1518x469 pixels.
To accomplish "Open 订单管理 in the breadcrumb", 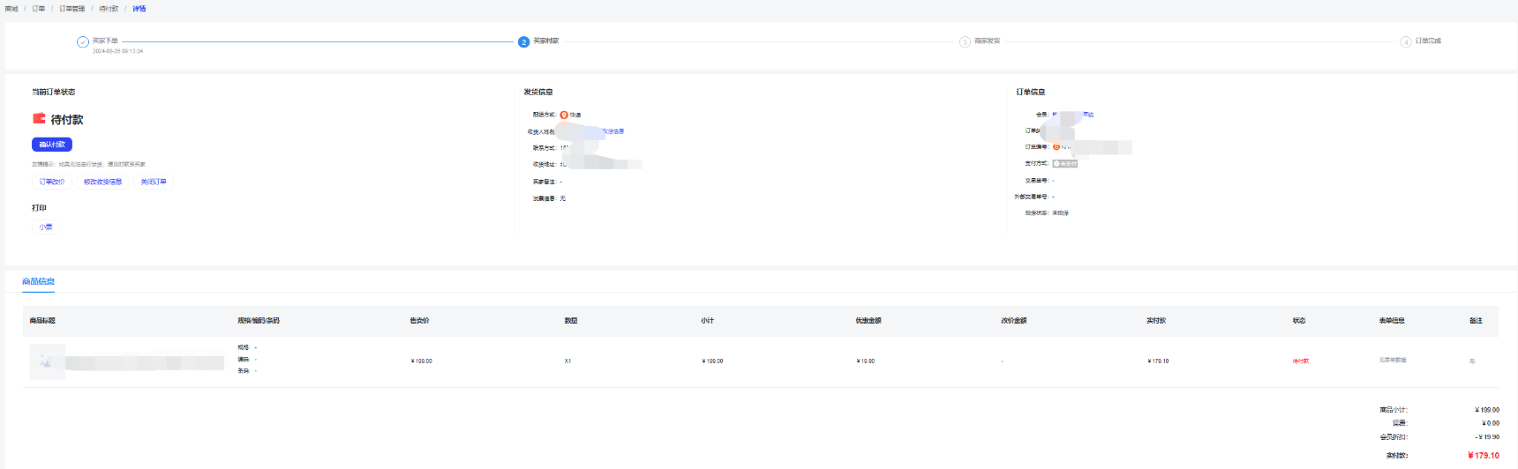I will tap(71, 9).
